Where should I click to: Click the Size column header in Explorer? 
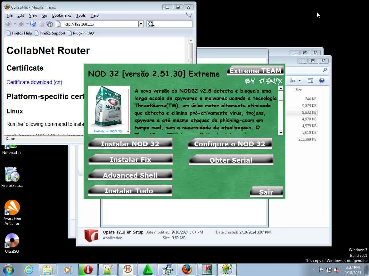click(x=299, y=90)
